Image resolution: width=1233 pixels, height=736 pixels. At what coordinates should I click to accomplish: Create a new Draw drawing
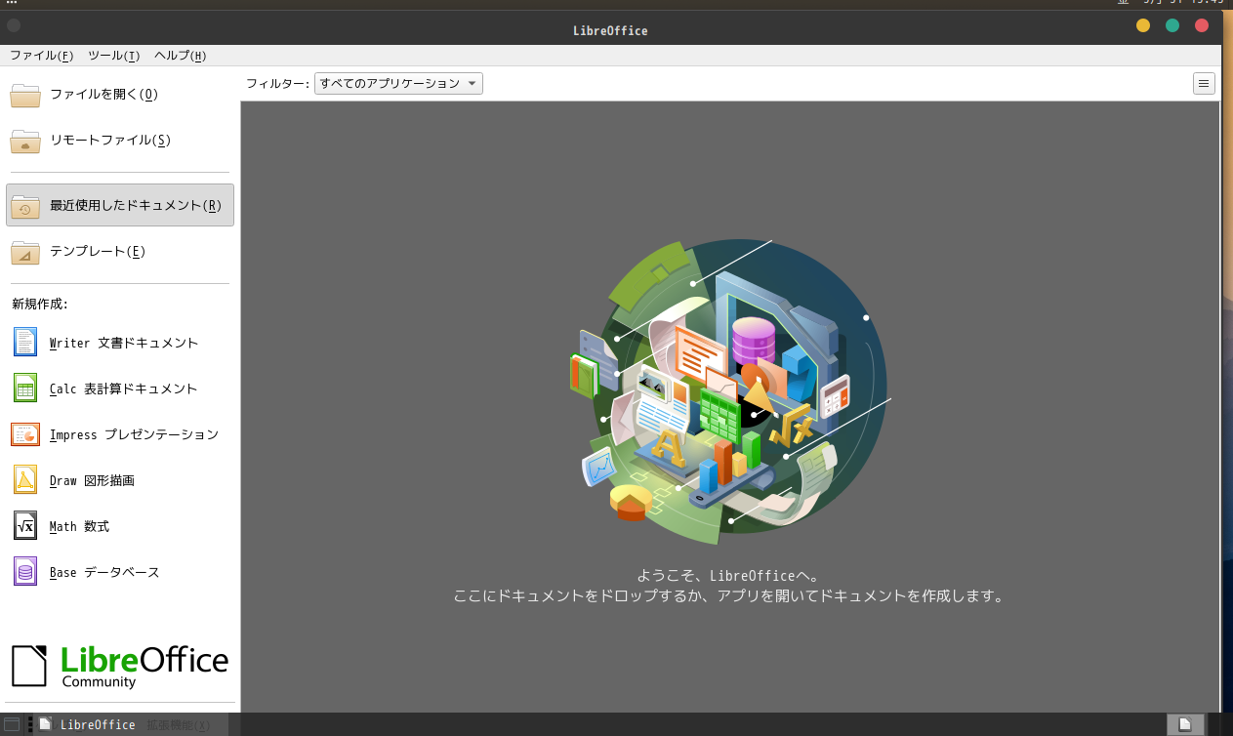pos(120,480)
